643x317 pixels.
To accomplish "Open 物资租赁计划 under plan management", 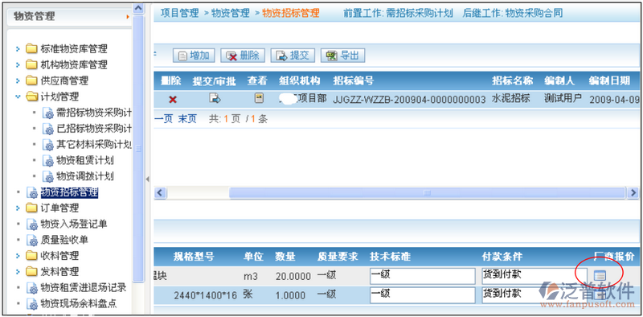I will click(x=85, y=161).
